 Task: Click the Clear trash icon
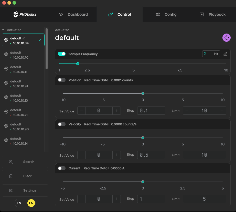(11, 176)
